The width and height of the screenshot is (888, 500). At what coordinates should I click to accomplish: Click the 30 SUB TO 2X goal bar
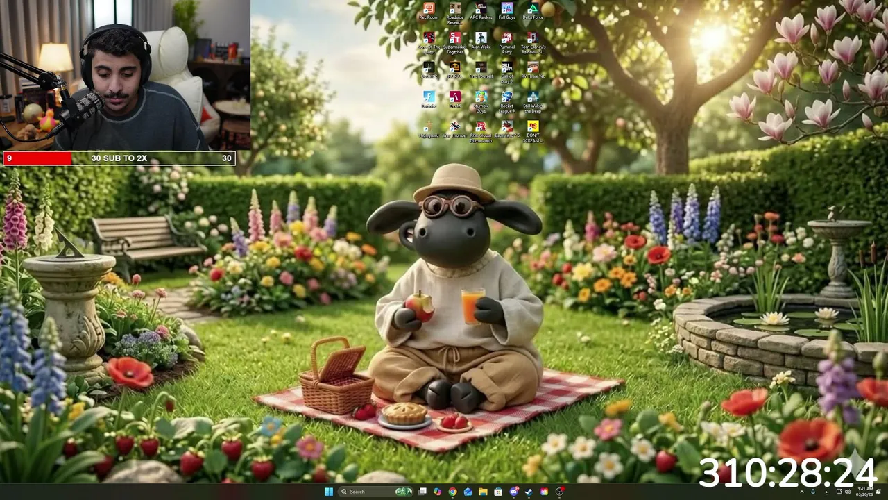(119, 158)
